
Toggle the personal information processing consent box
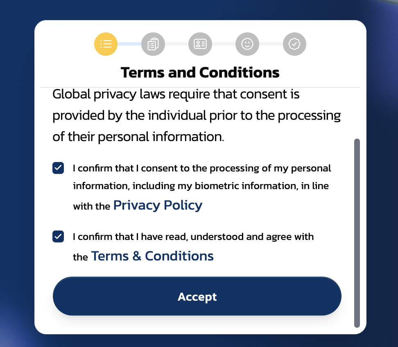(x=58, y=168)
